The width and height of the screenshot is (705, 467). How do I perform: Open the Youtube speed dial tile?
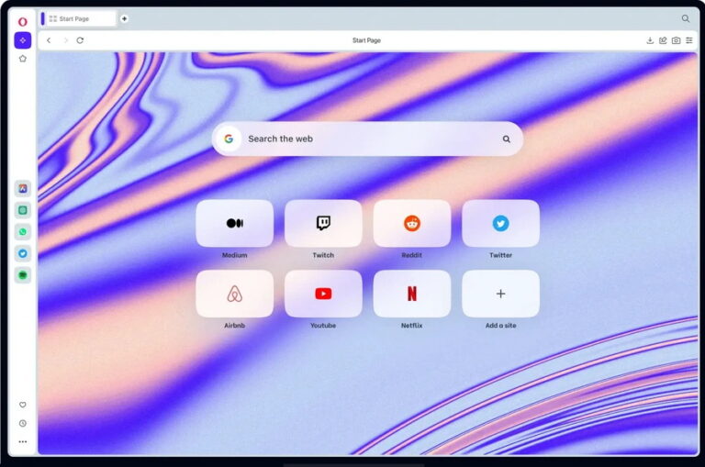click(x=323, y=294)
